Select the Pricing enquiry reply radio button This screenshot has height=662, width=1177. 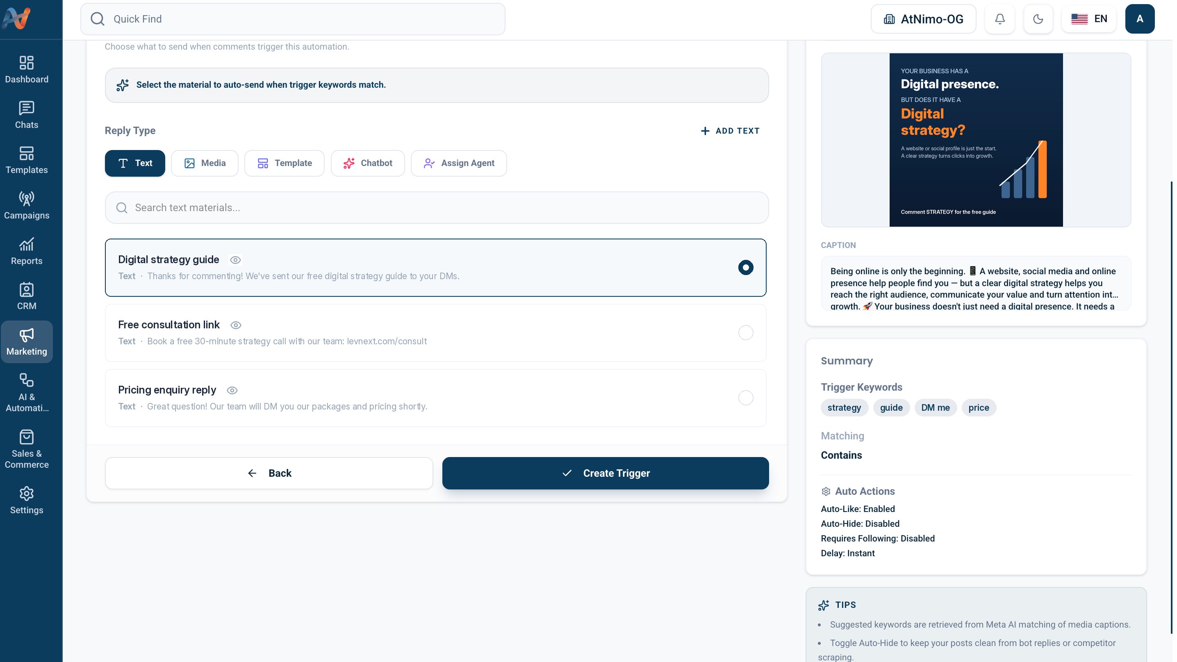pyautogui.click(x=745, y=398)
